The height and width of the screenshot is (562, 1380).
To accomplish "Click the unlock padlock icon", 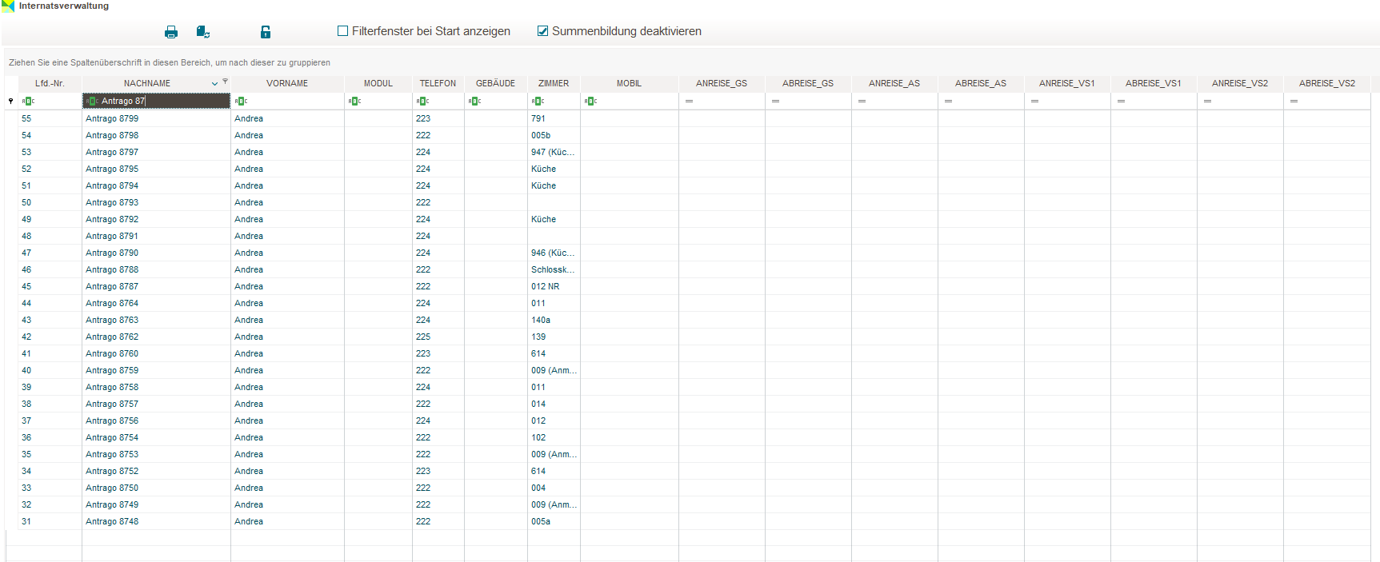I will pos(266,32).
